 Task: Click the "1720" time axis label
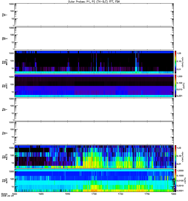pos(121,194)
